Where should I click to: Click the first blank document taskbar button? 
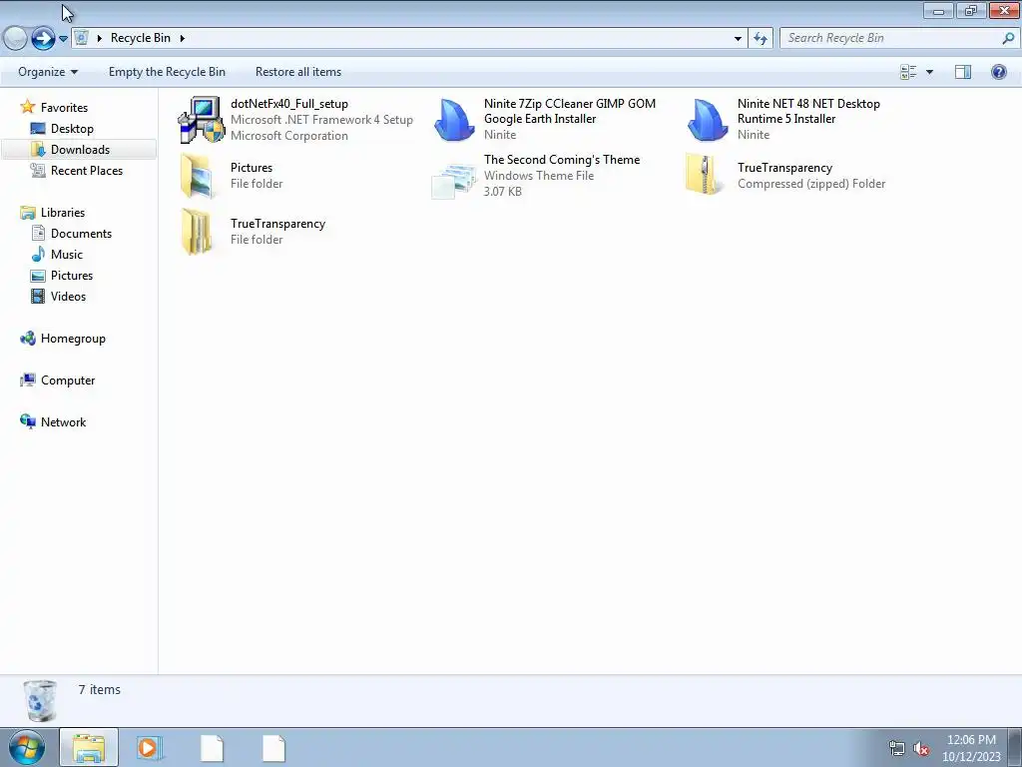pos(212,748)
